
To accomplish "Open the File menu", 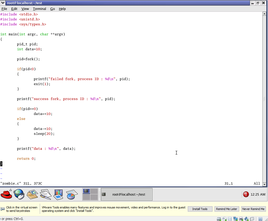I will tap(4, 9).
